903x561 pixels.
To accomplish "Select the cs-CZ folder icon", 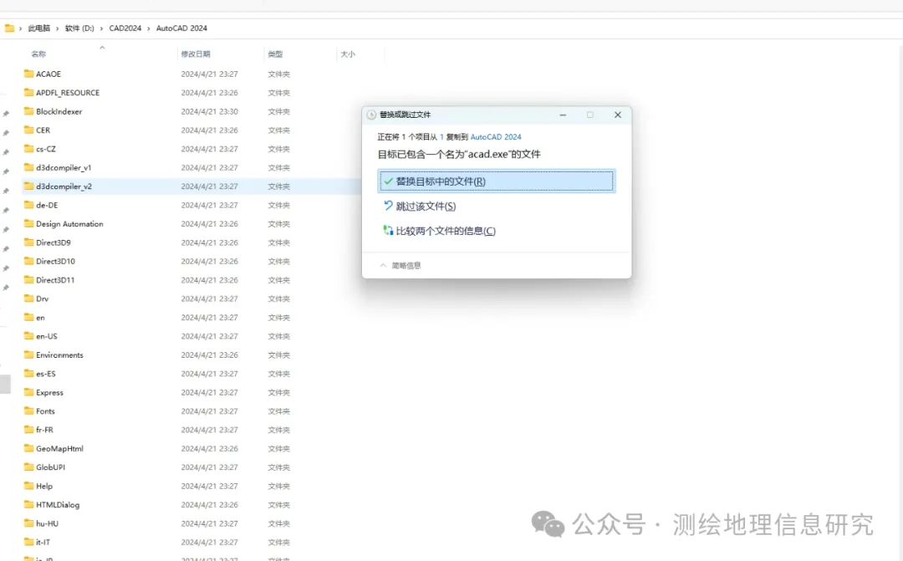I will pyautogui.click(x=28, y=149).
